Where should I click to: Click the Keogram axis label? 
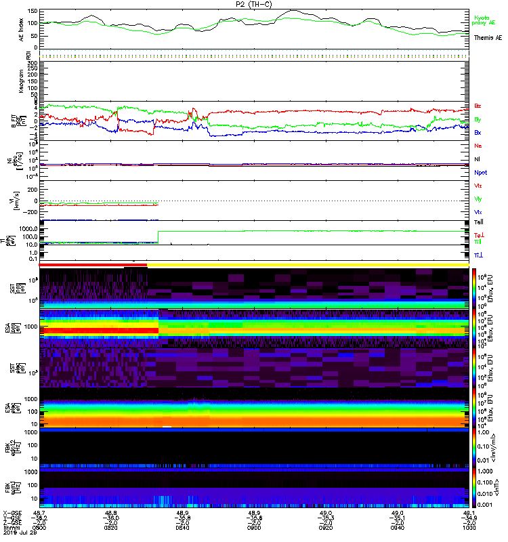pos(22,81)
